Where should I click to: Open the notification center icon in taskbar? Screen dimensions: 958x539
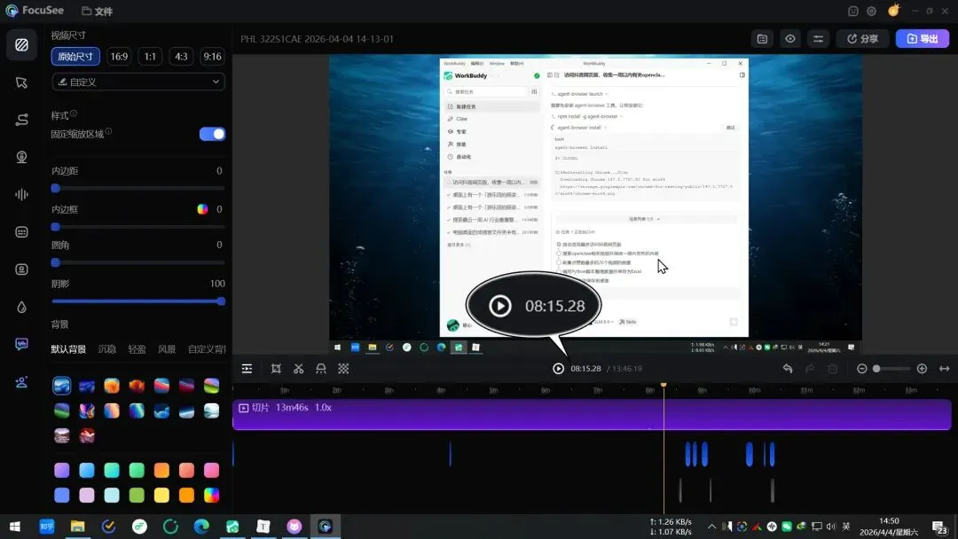939,527
